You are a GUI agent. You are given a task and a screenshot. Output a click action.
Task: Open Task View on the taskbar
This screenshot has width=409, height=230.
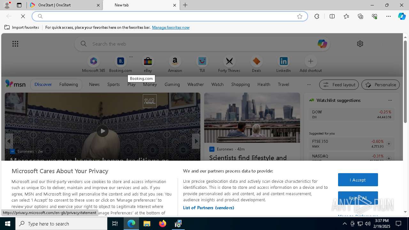(x=115, y=224)
